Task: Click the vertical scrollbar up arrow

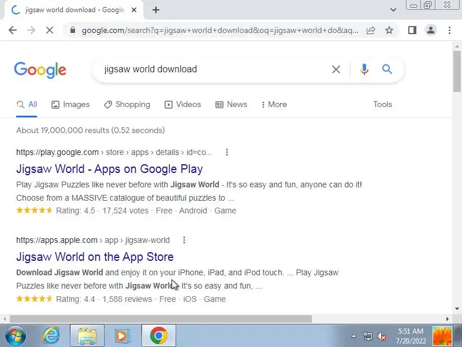Action: (x=457, y=46)
